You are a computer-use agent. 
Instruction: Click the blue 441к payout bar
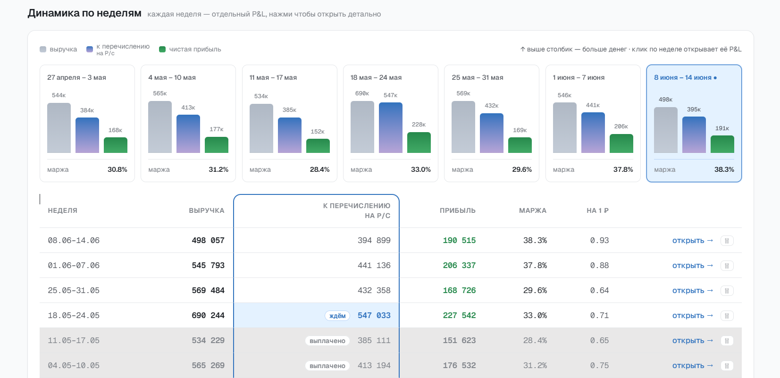593,133
